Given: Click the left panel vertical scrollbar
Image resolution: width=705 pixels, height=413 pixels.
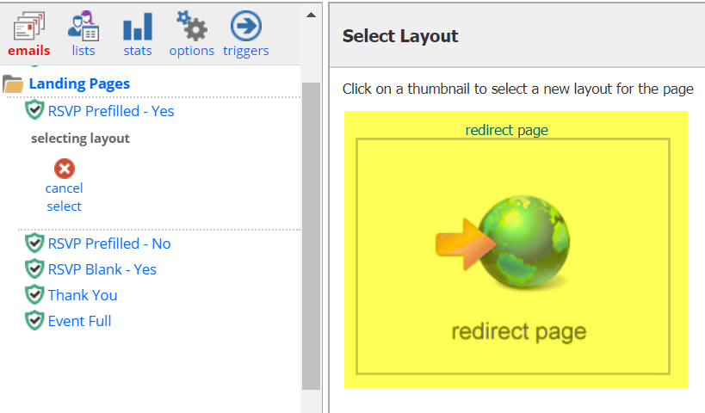Looking at the screenshot, I should click(x=311, y=236).
